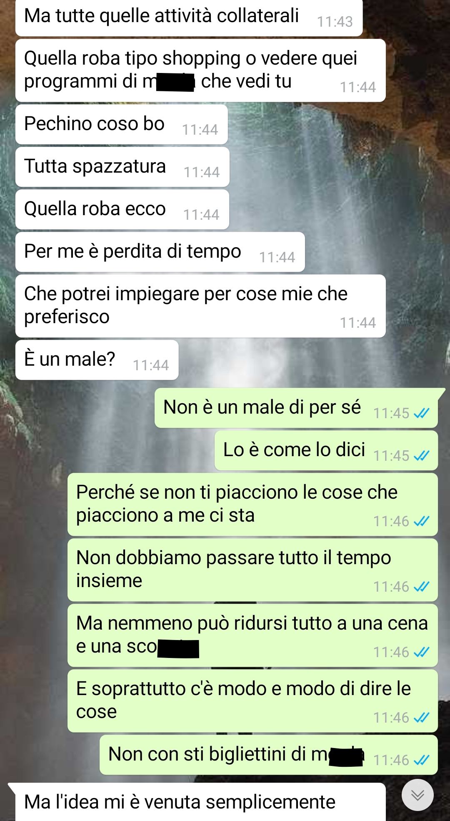Tap read ticks beside 'Lo è come lo dici'
The height and width of the screenshot is (821, 450).
[422, 455]
